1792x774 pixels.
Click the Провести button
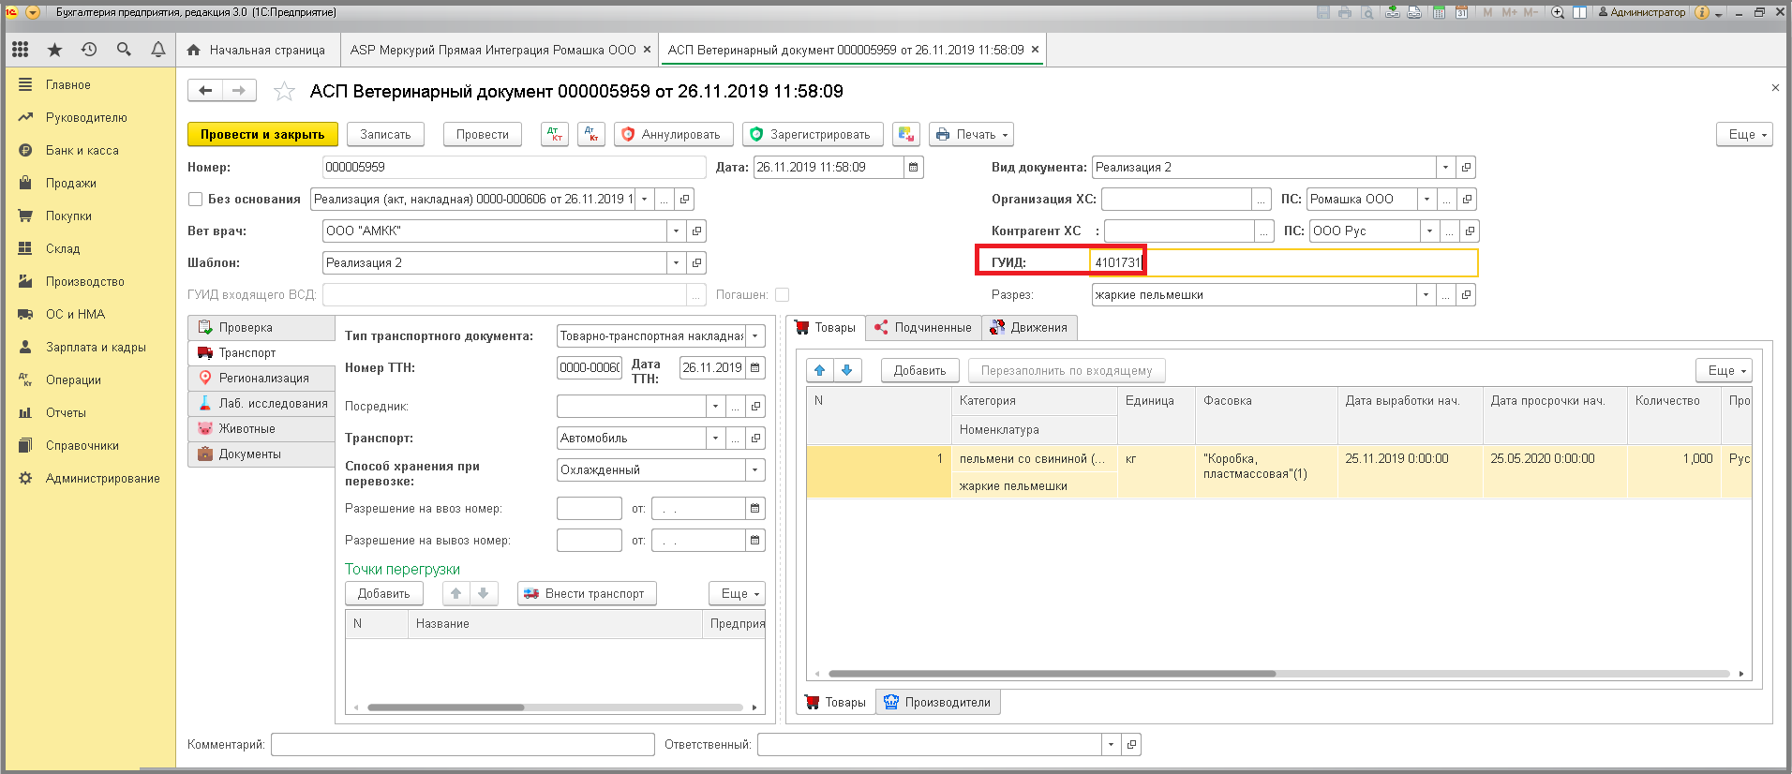click(482, 134)
